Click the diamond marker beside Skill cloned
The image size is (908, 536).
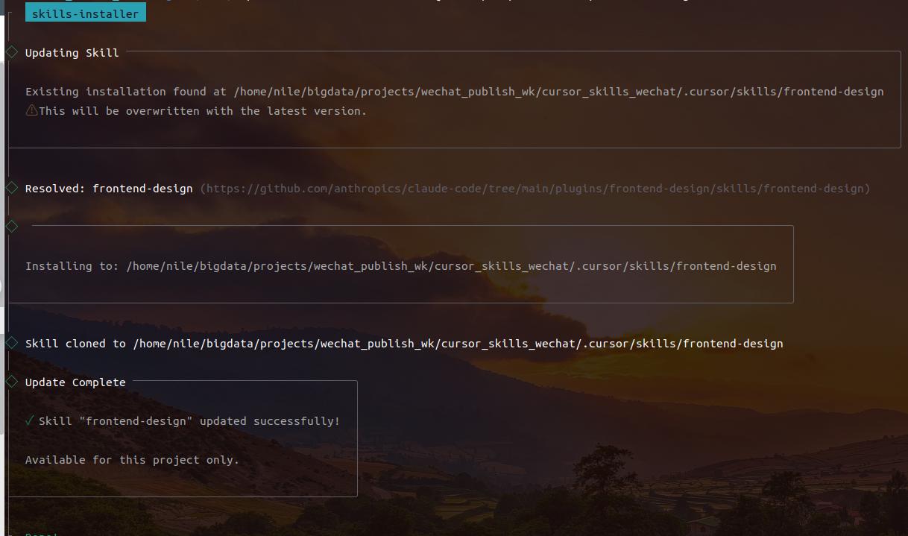point(12,343)
